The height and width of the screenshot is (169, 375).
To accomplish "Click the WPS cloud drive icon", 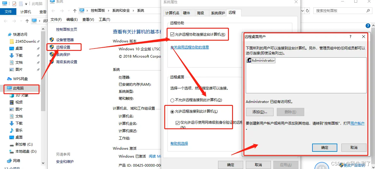I will 9,79.
